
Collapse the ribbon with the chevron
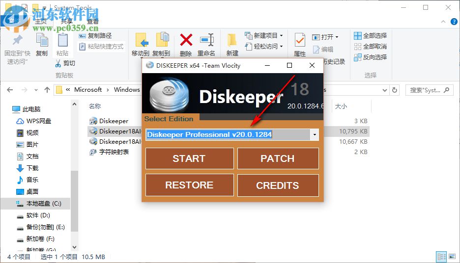443,22
